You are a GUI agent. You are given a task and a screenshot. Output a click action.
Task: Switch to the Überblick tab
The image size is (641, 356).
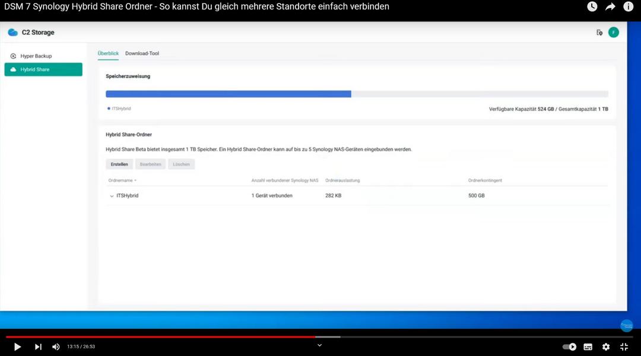[108, 53]
